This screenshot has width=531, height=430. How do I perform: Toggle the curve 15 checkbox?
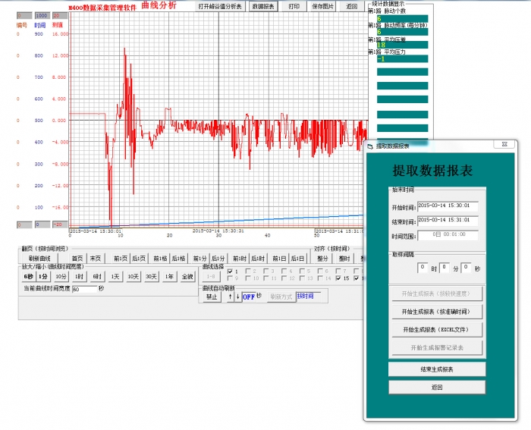339,278
